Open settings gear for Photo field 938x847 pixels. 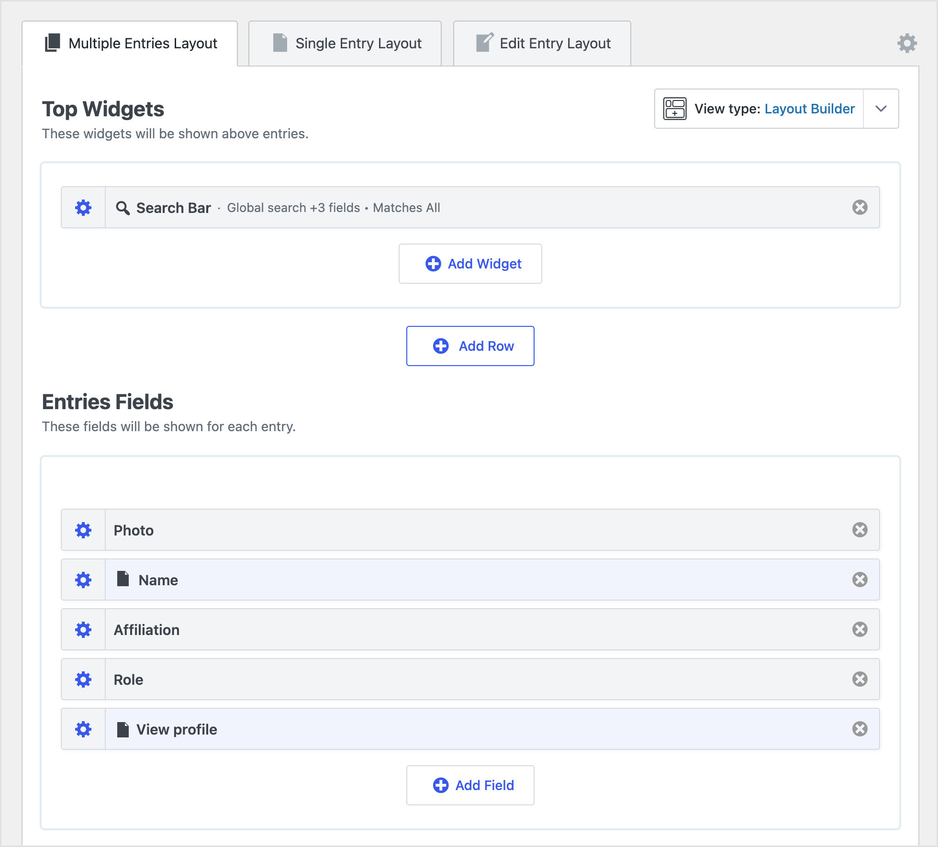pyautogui.click(x=83, y=530)
